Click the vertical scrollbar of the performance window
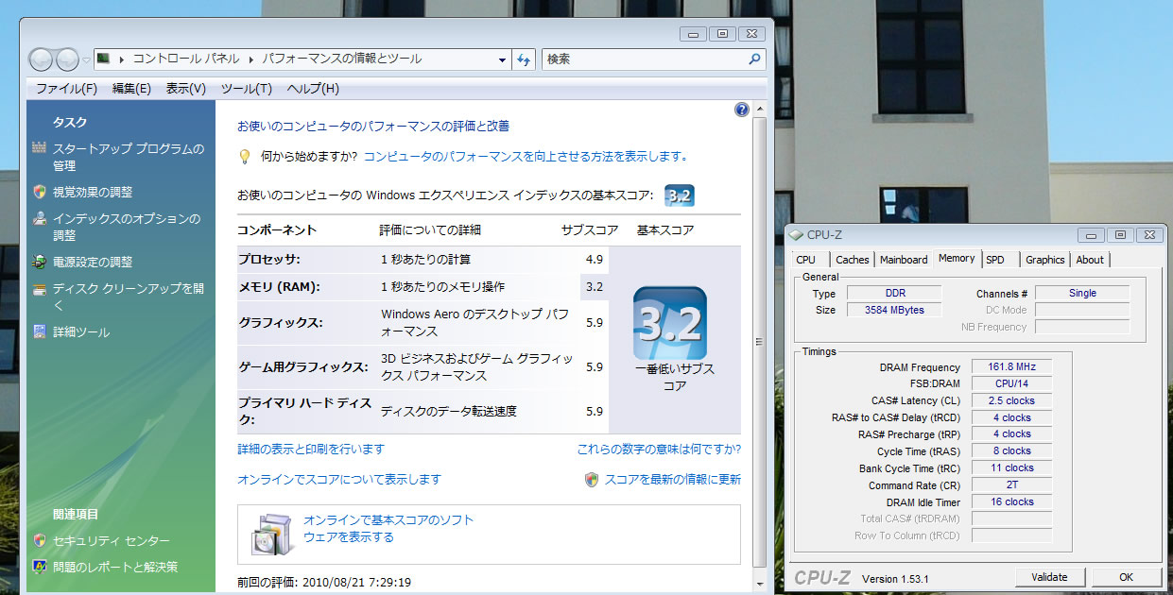This screenshot has height=595, width=1173. coord(760,340)
